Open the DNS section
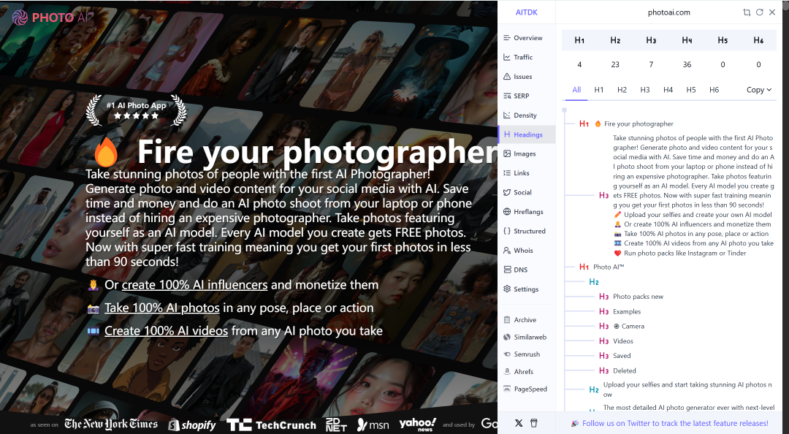 coord(515,270)
